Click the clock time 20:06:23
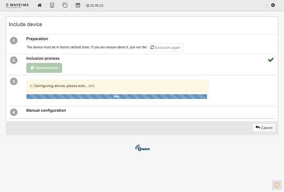 pos(95,6)
